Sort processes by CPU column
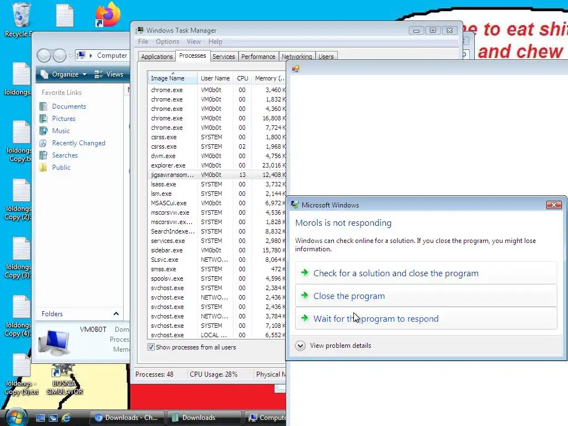The height and width of the screenshot is (426, 568). tap(242, 78)
